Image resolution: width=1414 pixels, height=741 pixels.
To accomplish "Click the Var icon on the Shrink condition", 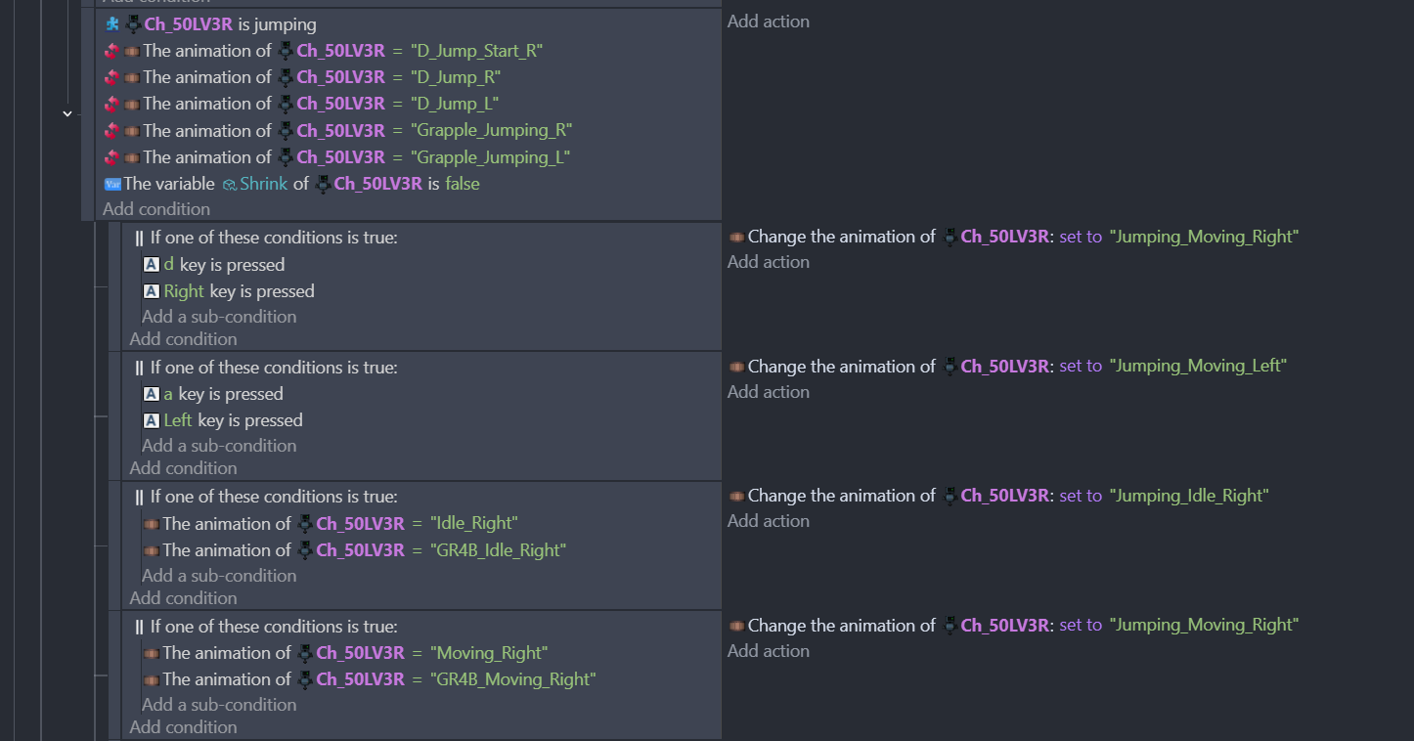I will point(112,184).
